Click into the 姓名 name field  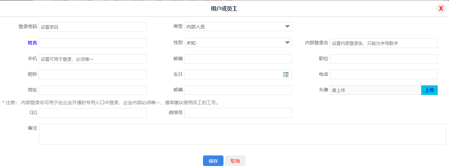(x=92, y=43)
